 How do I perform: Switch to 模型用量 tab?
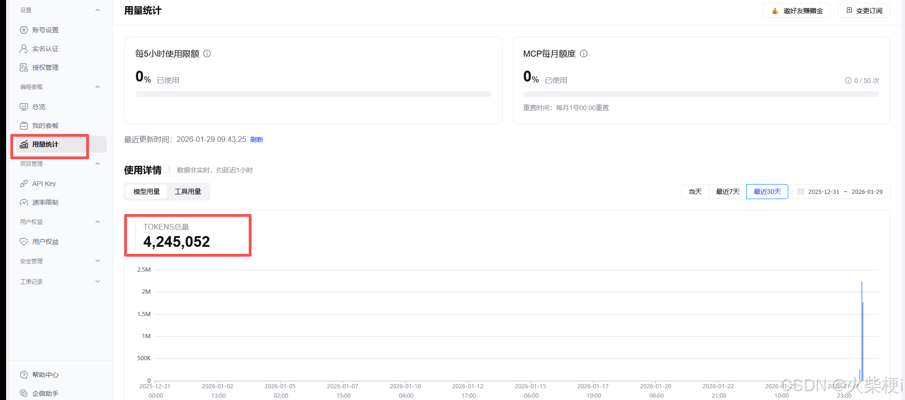click(147, 192)
